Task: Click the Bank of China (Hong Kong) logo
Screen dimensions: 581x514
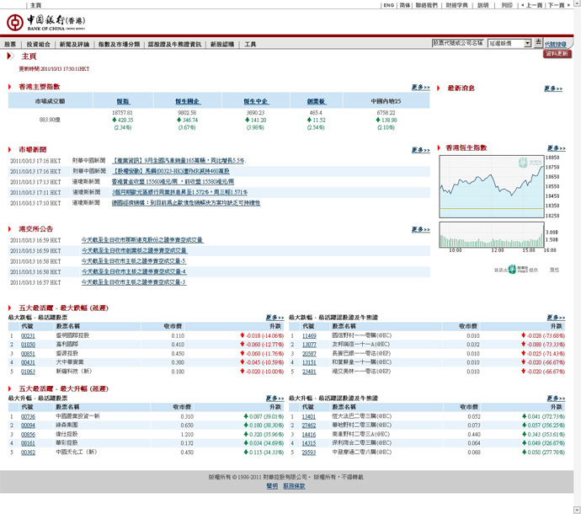Action: (x=45, y=22)
